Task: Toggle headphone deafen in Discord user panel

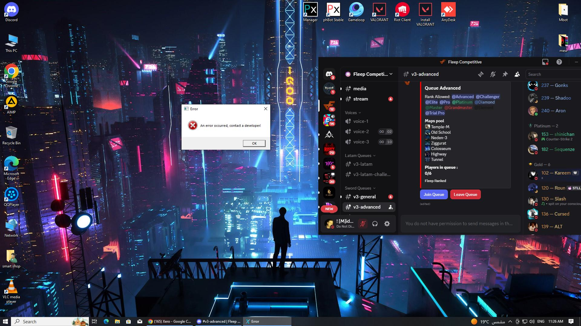Action: pyautogui.click(x=375, y=224)
